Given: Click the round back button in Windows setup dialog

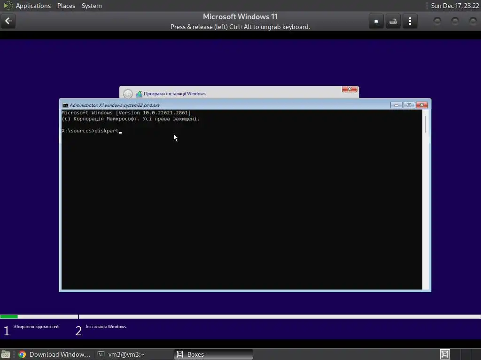Looking at the screenshot, I should pyautogui.click(x=128, y=94).
